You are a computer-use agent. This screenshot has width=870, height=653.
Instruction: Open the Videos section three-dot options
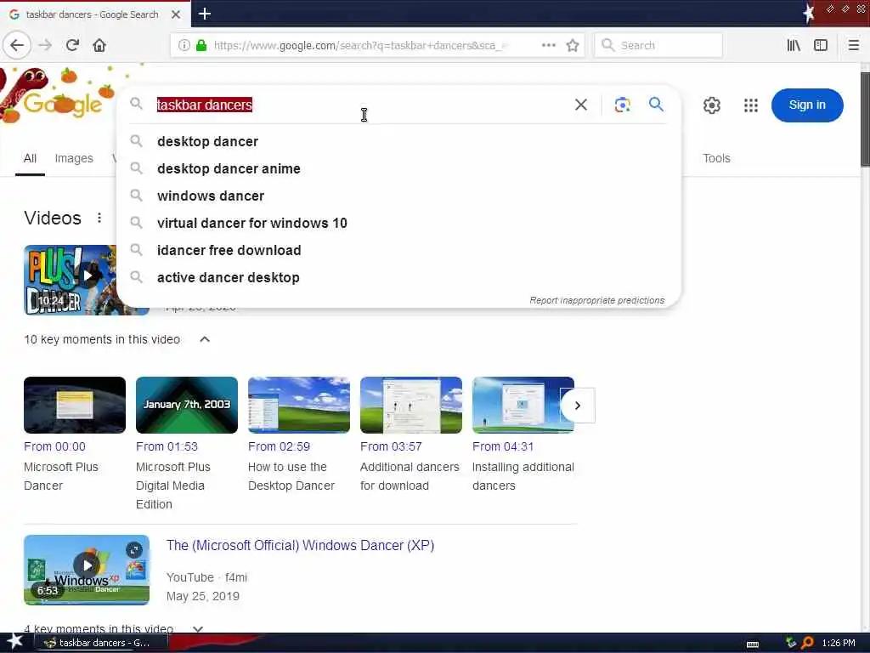[99, 218]
